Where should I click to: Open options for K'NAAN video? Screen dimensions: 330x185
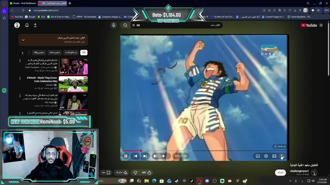[x=20, y=78]
